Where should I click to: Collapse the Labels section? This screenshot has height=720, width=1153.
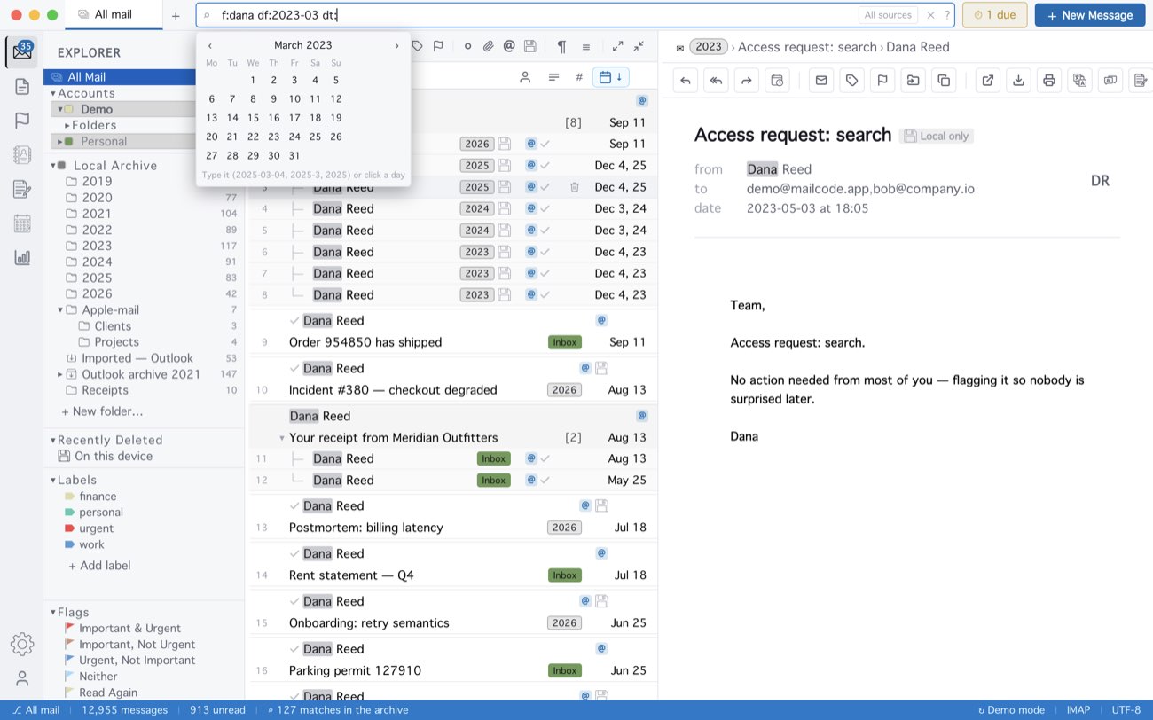tap(53, 481)
